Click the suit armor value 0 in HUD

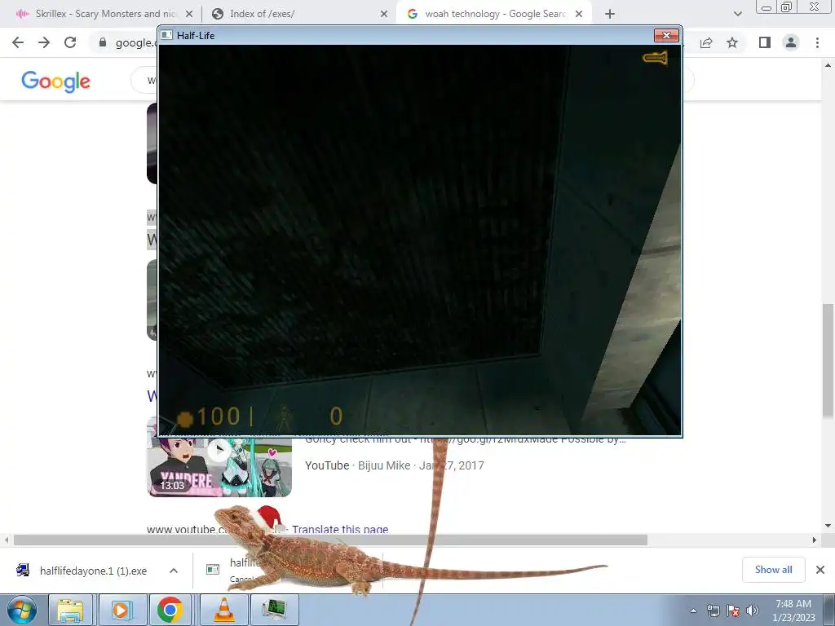click(x=336, y=417)
